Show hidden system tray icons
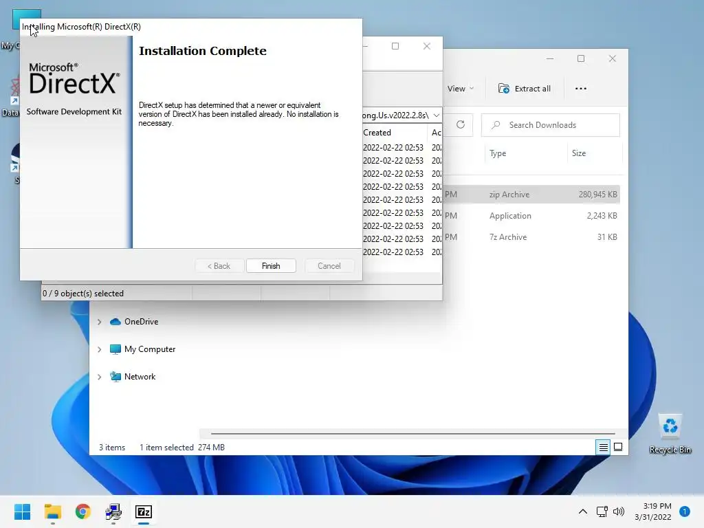704x528 pixels. click(582, 511)
